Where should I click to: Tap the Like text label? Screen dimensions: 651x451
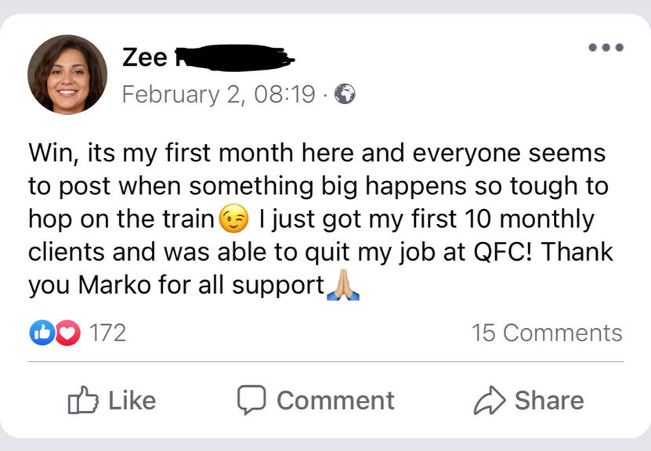pyautogui.click(x=132, y=401)
